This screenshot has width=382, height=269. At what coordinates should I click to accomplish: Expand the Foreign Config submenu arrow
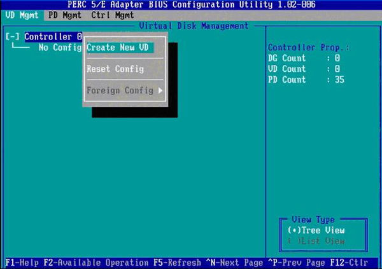[x=160, y=90]
